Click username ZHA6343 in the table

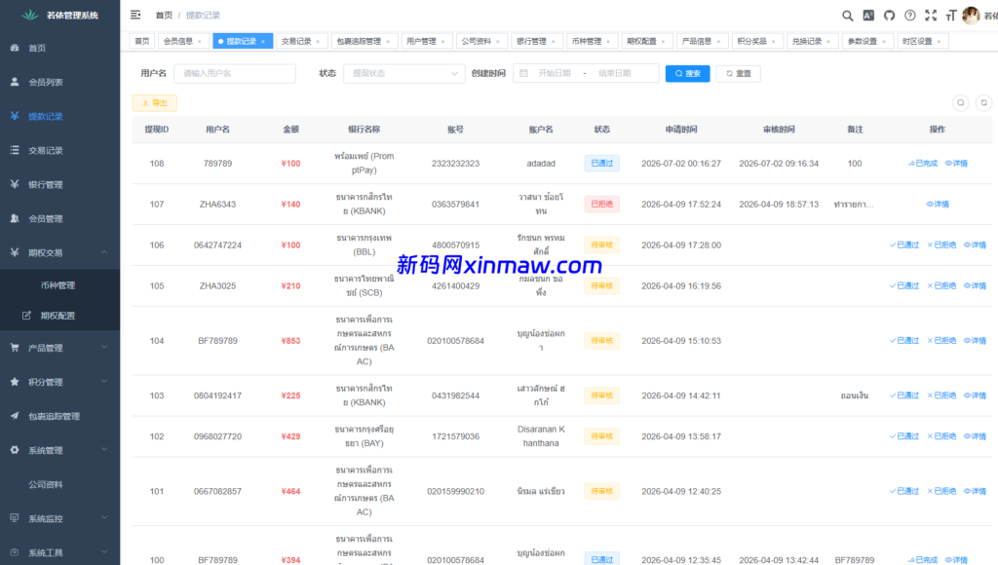point(217,205)
